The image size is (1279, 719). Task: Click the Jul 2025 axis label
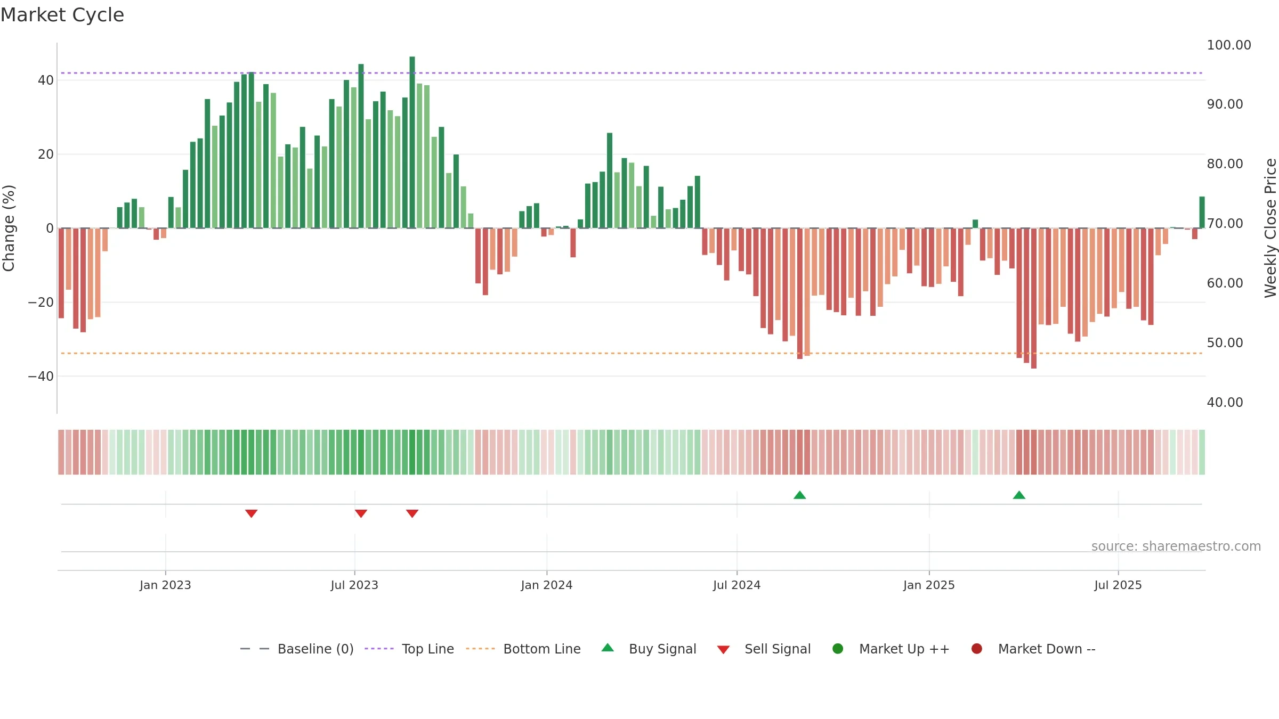1118,585
